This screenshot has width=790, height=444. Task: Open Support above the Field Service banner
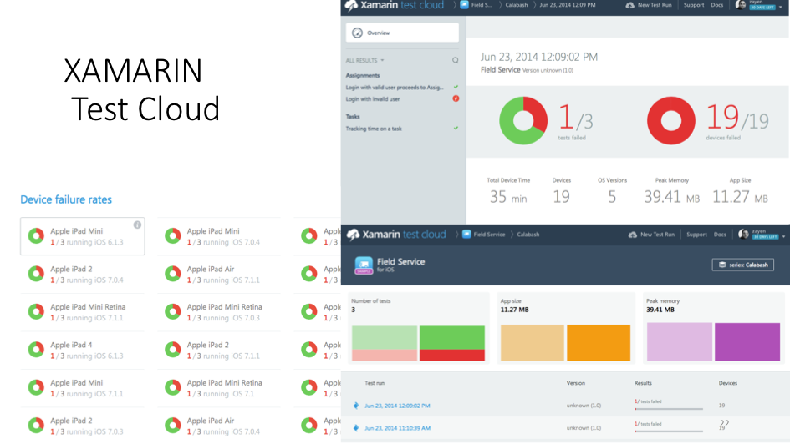click(697, 235)
